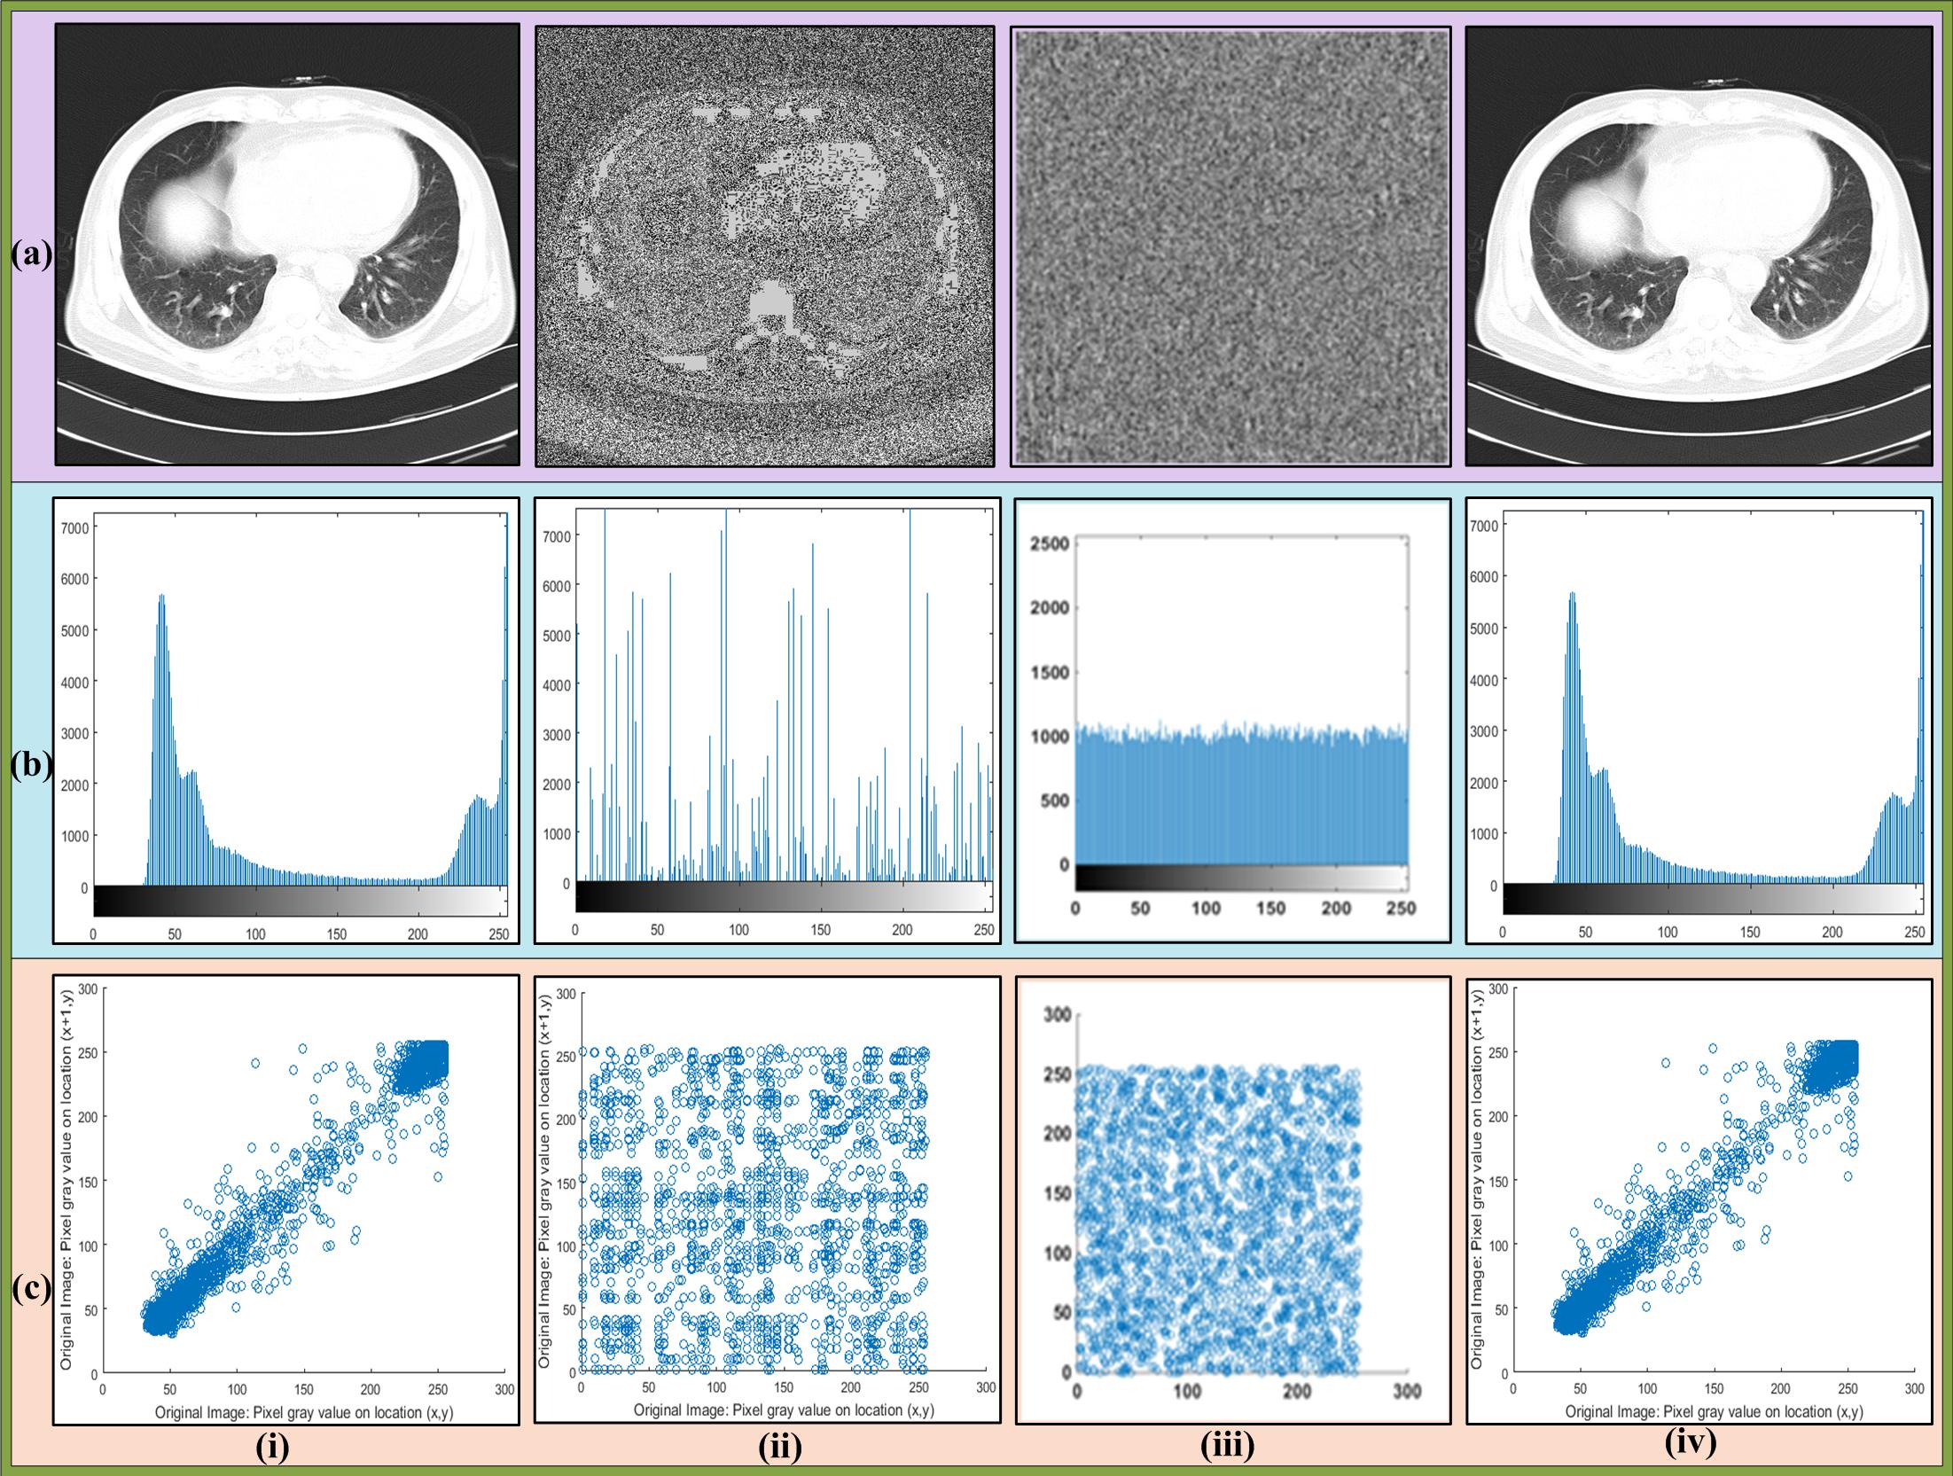Click the grayscale gradient bar under first histogram
This screenshot has width=1953, height=1476.
click(x=300, y=901)
